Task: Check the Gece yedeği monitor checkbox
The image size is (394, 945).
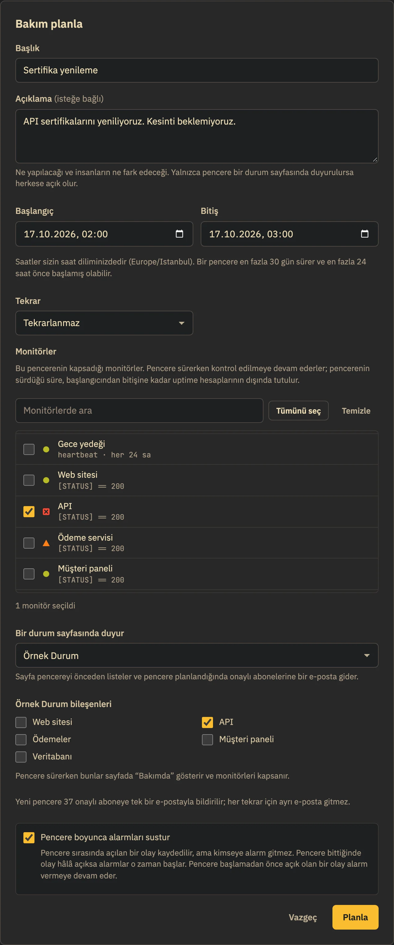Action: click(x=29, y=449)
